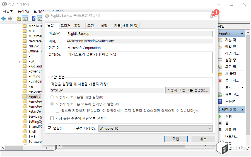
Task: Click the tree pane scroll left arrow
Action: coord(3,148)
